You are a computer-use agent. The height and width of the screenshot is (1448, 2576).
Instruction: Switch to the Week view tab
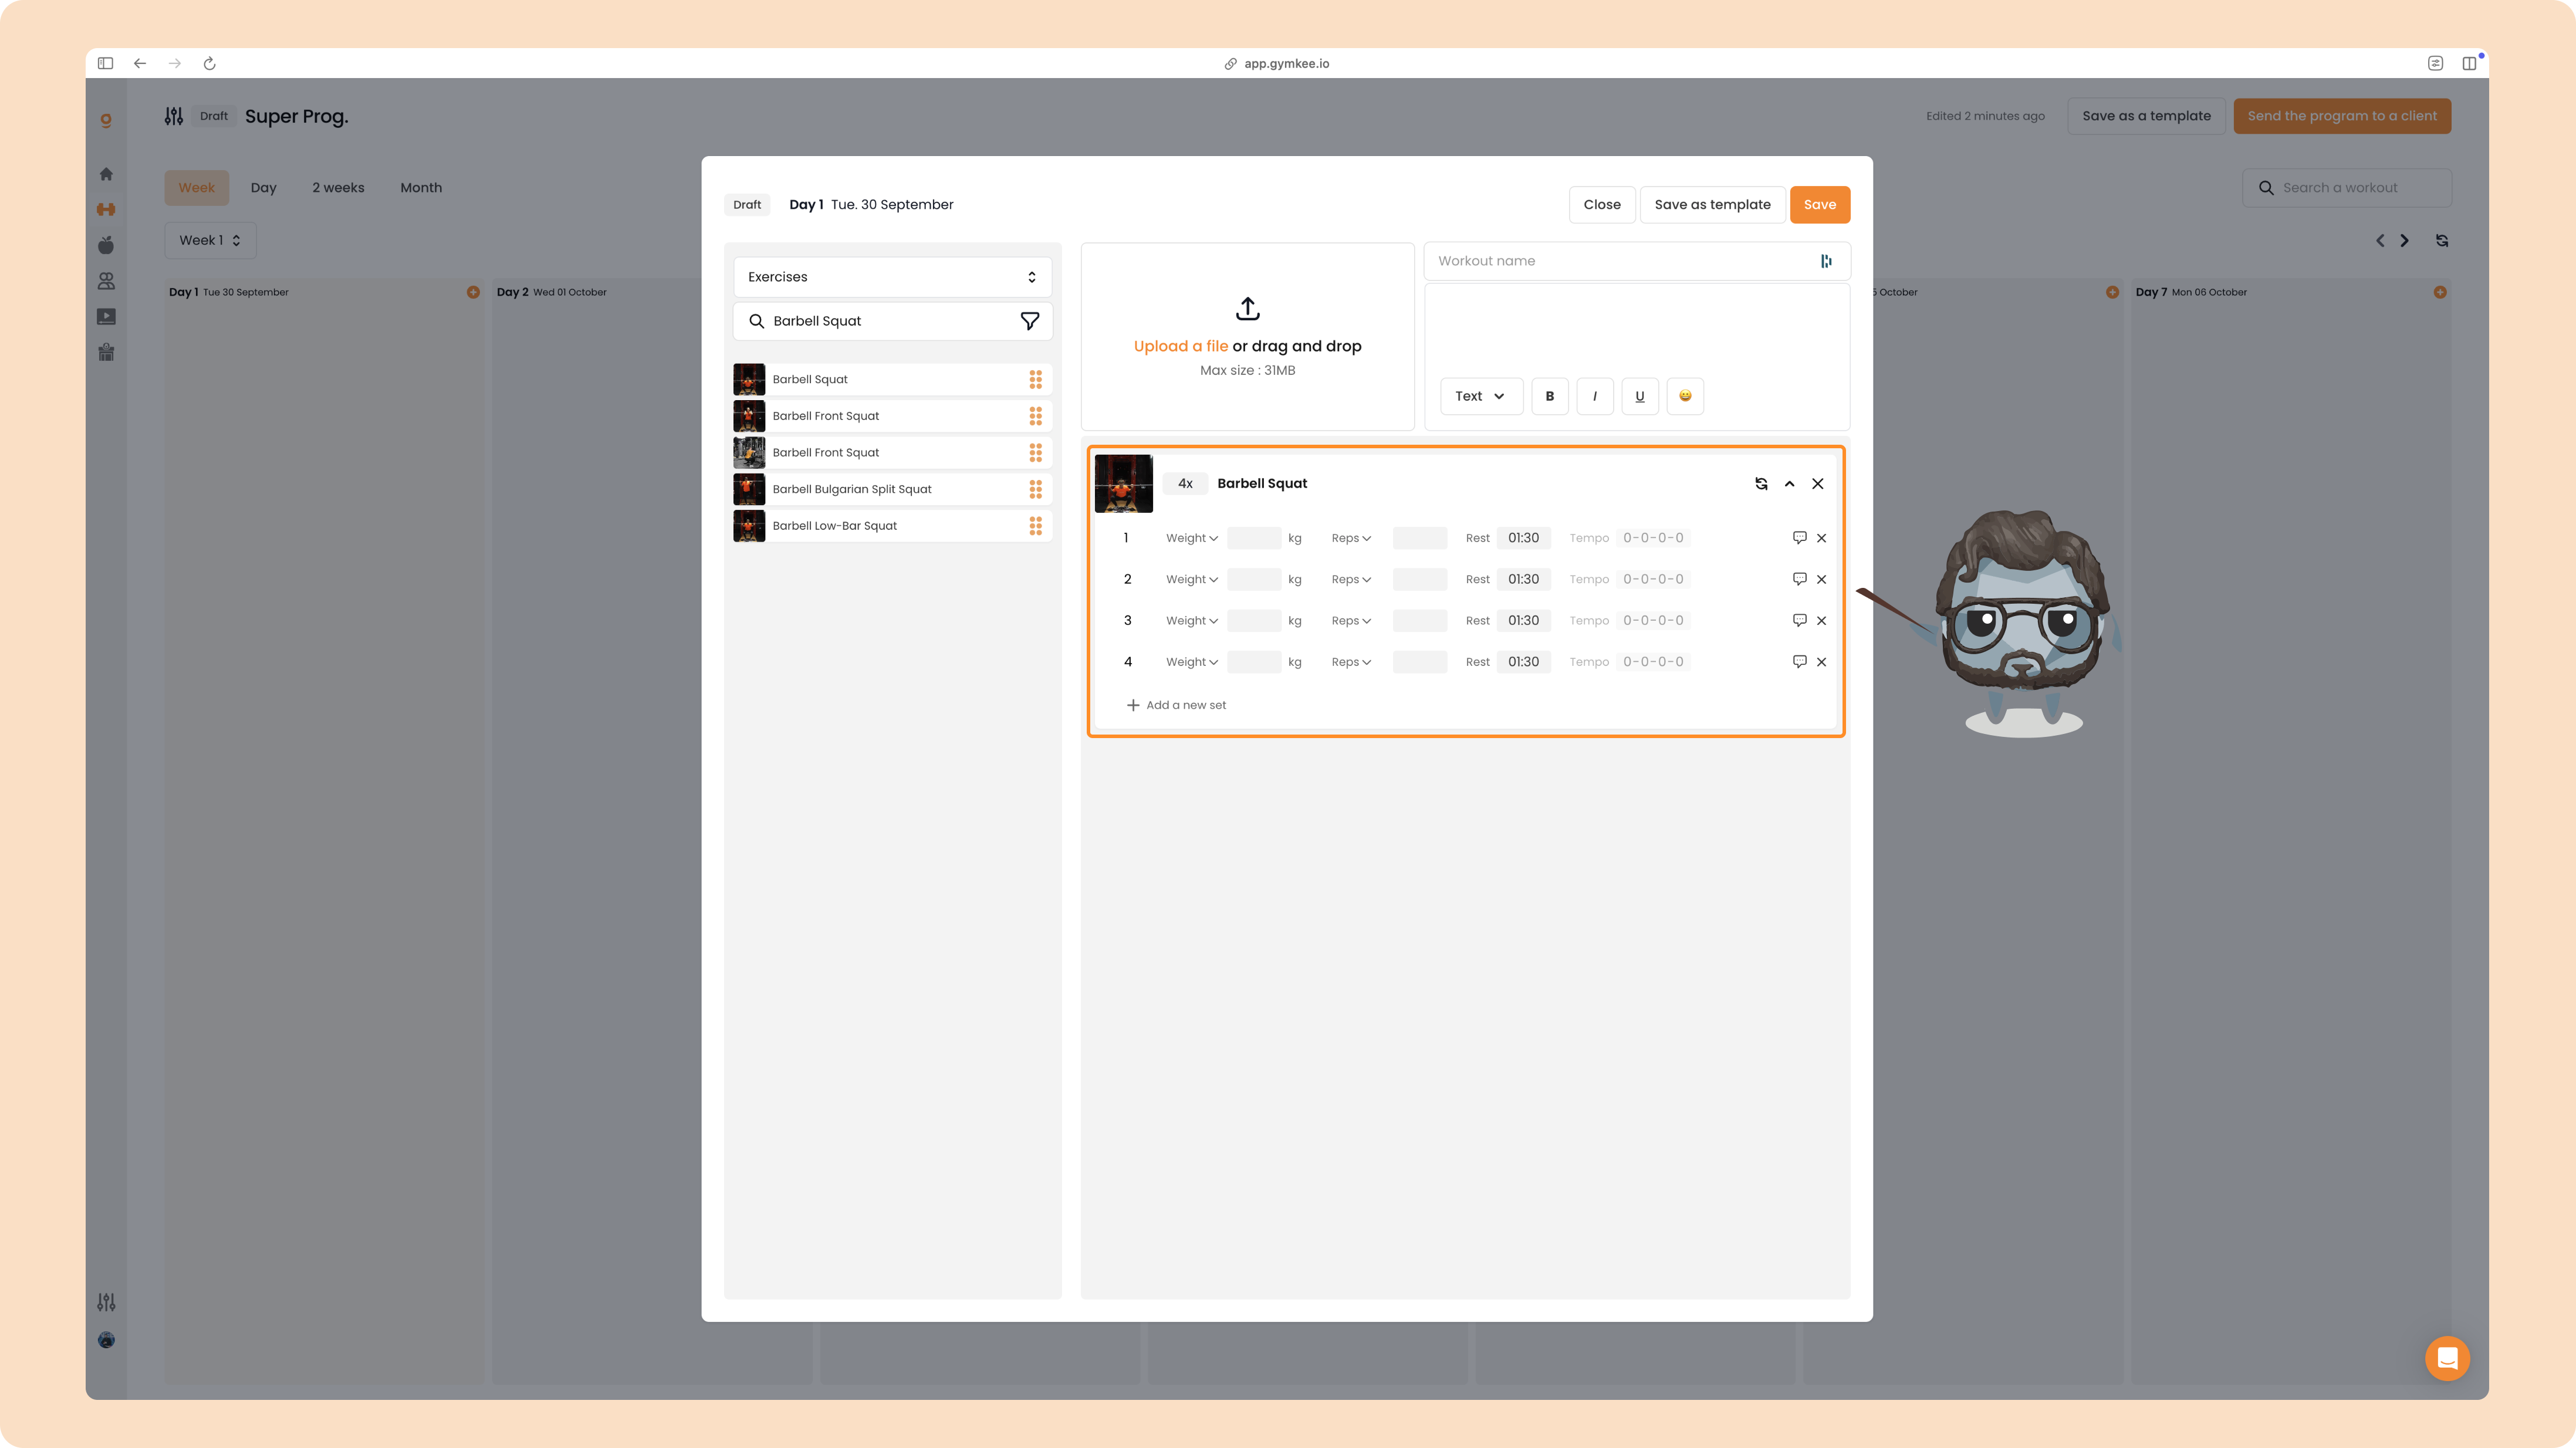point(196,188)
